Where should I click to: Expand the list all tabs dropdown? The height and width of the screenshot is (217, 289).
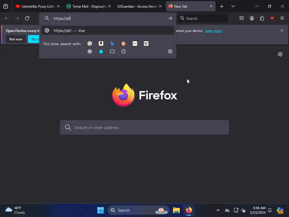point(233,6)
